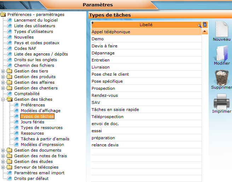Expand the Serveur de télécopies node
This screenshot has width=232, height=182.
[x=3, y=168]
